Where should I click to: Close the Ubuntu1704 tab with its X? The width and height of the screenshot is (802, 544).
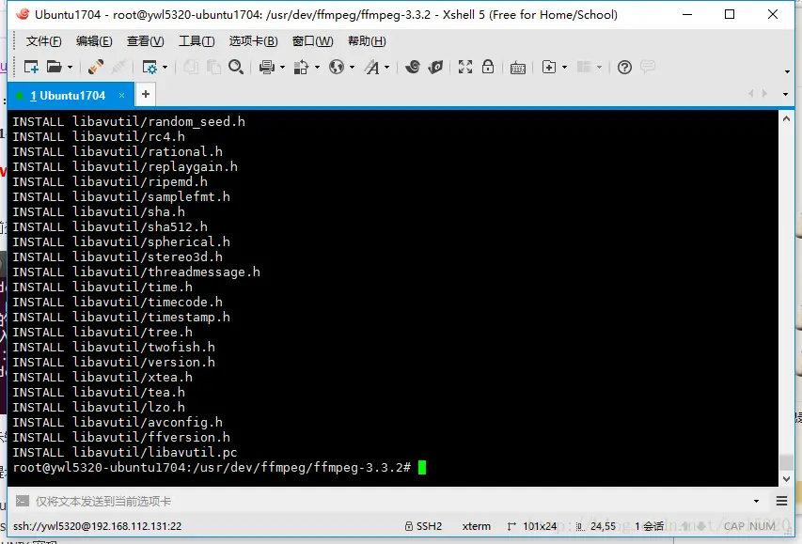point(121,95)
